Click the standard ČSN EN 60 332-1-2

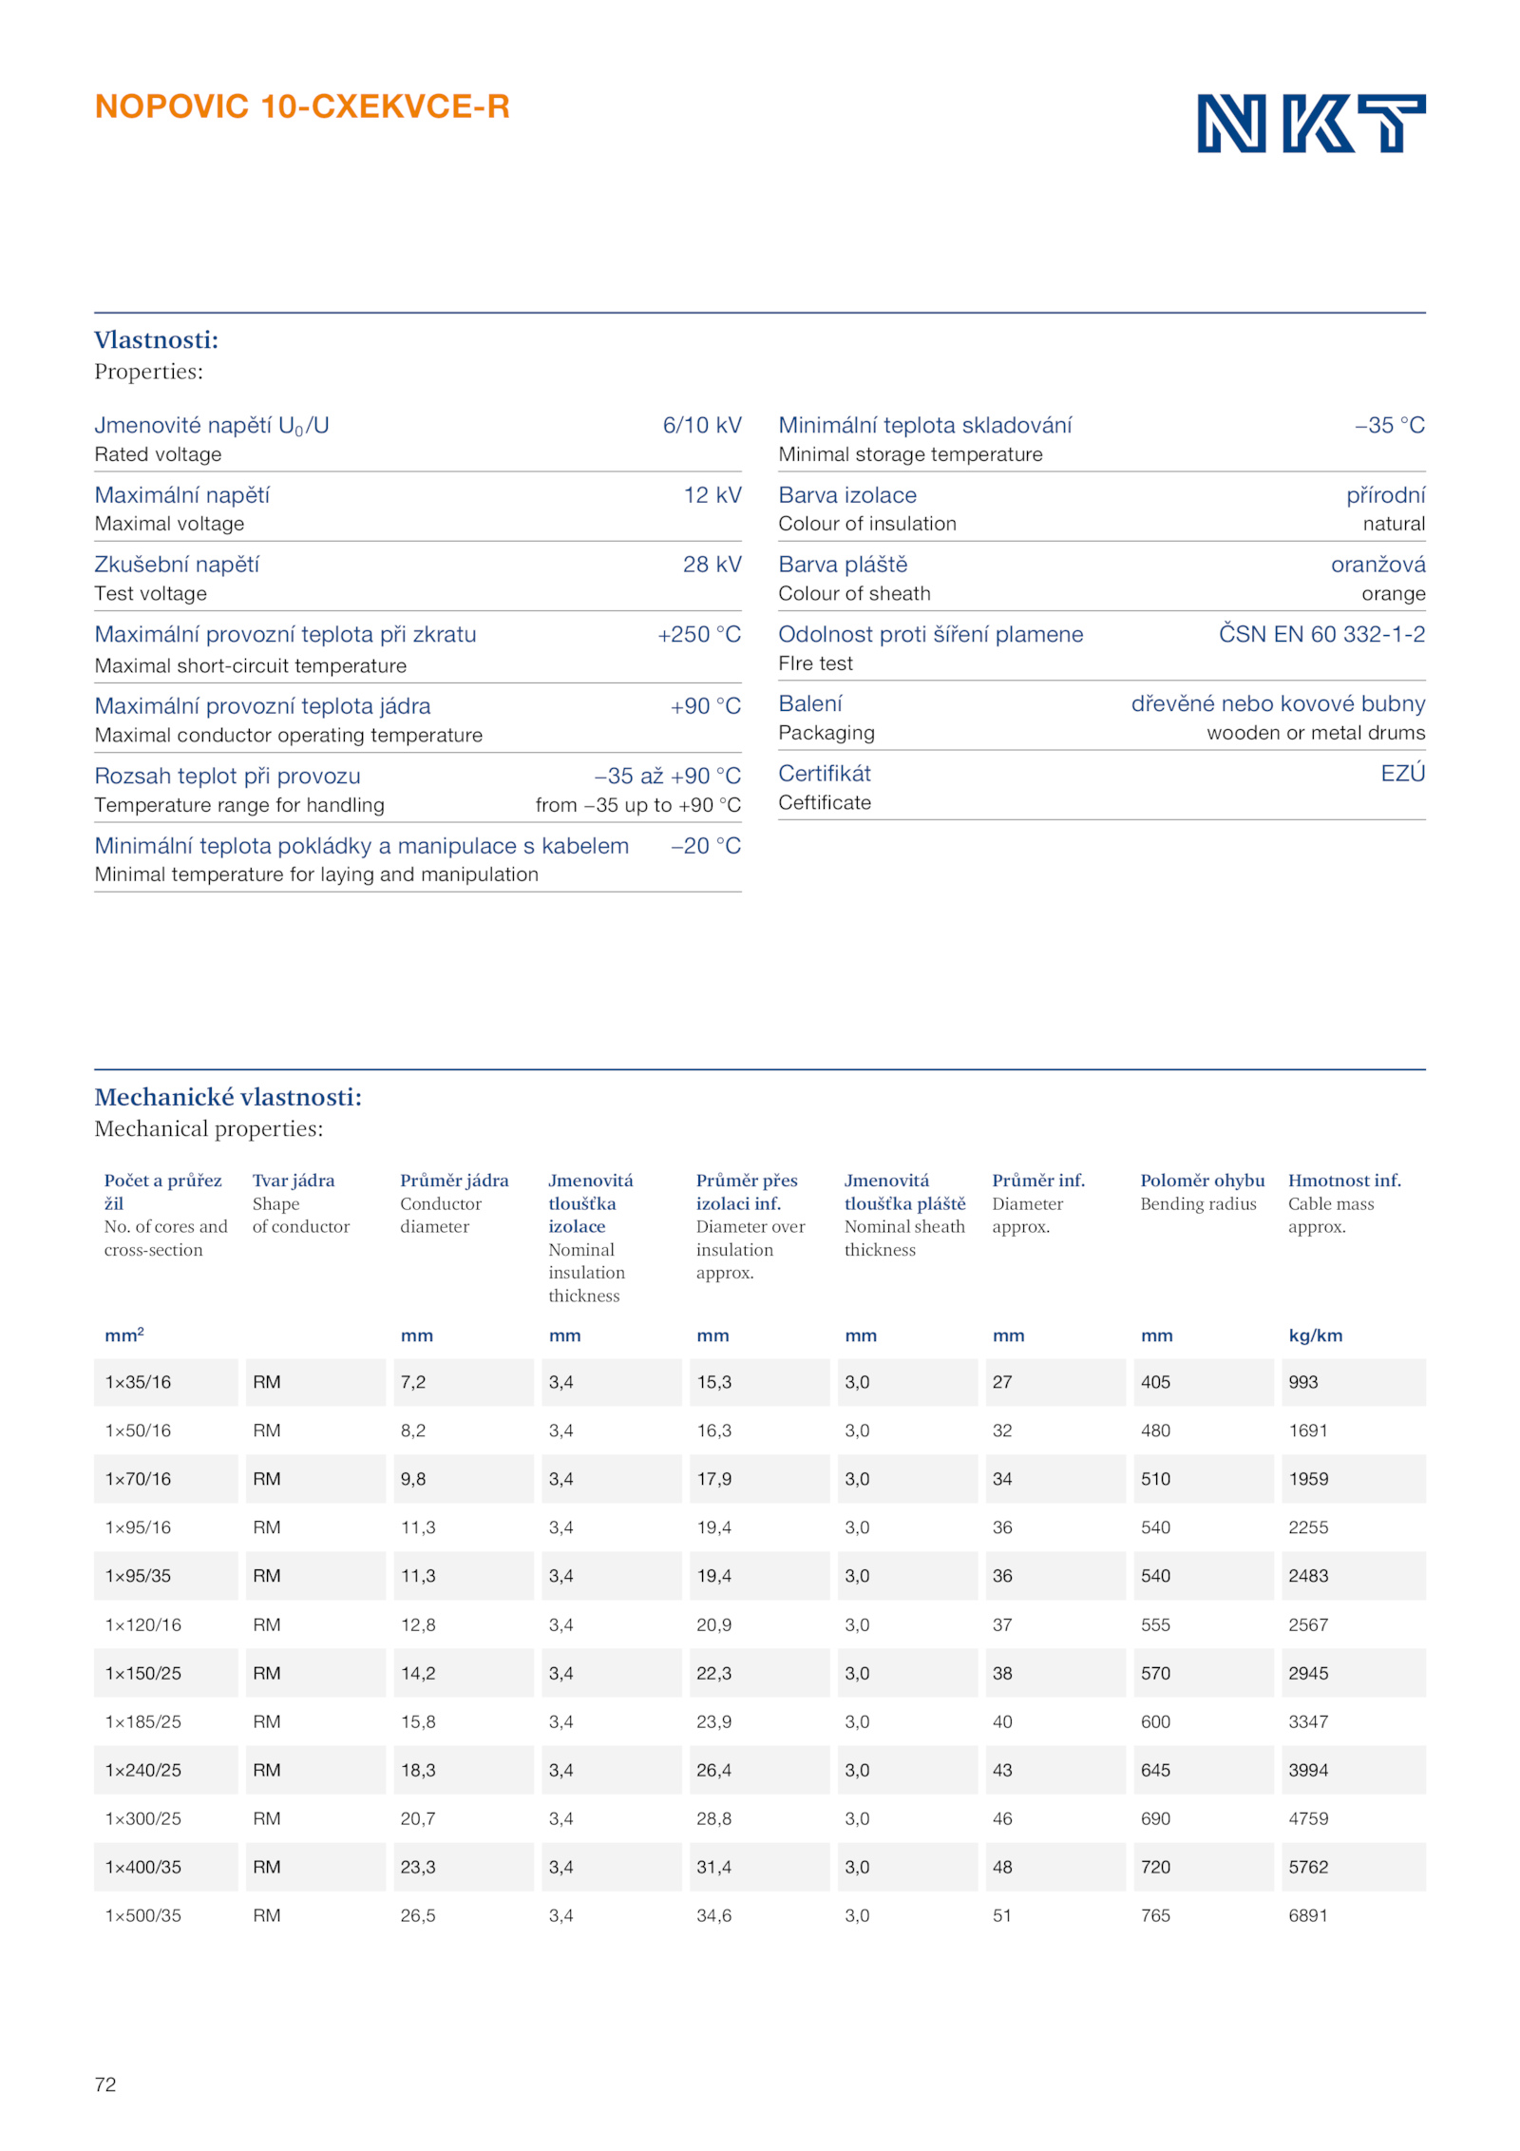[1322, 634]
